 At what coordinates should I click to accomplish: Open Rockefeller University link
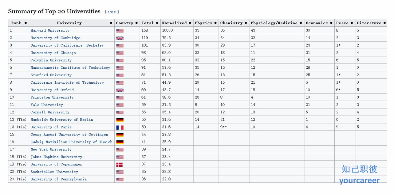(54, 172)
